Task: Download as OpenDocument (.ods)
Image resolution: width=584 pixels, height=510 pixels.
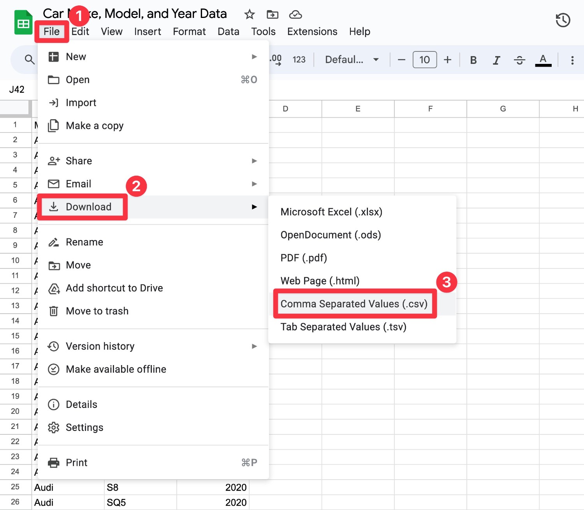Action: 362,235
